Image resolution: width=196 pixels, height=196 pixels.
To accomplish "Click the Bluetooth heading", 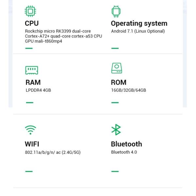I will pyautogui.click(x=126, y=144).
